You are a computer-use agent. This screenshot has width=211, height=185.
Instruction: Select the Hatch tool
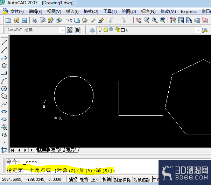4,150
